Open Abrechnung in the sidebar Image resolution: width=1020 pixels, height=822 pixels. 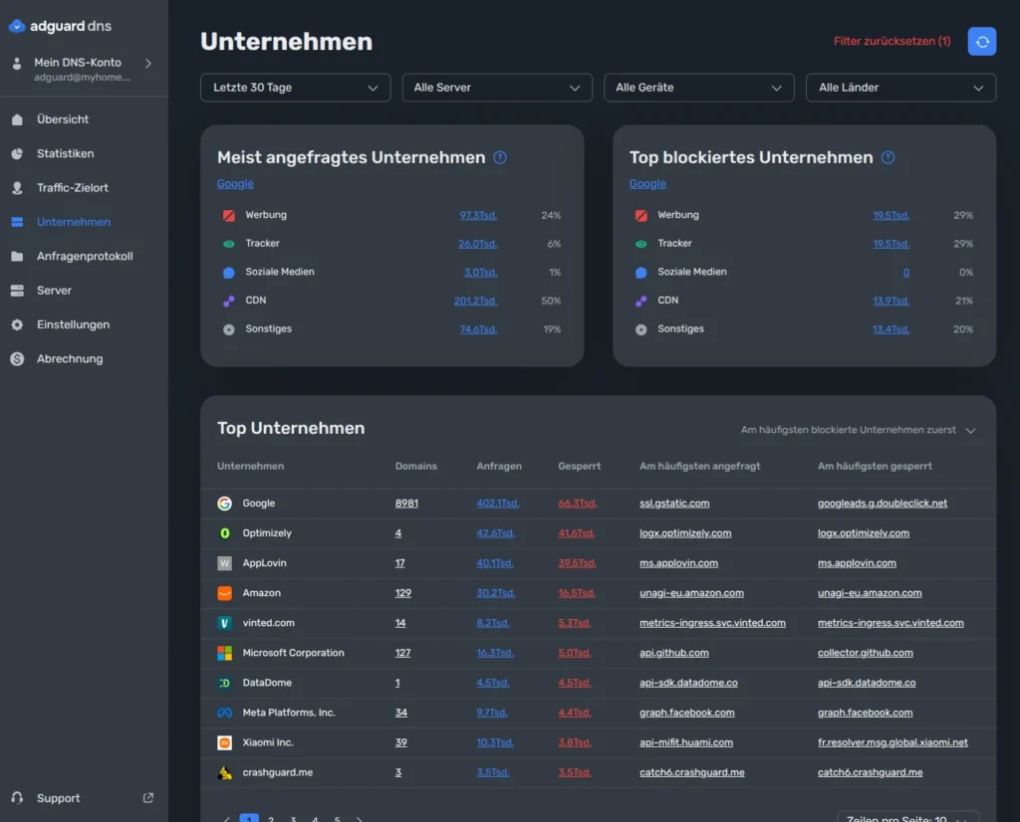pyautogui.click(x=70, y=358)
